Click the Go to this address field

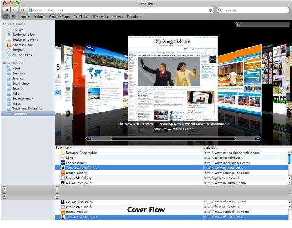click(x=118, y=10)
